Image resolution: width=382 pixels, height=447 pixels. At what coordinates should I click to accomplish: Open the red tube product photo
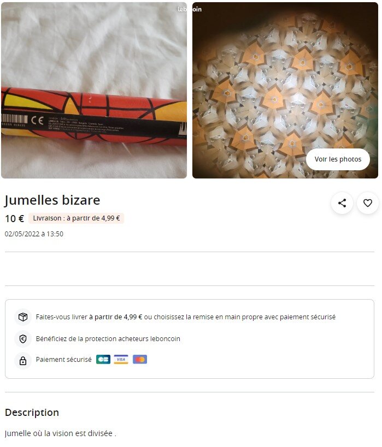(94, 91)
